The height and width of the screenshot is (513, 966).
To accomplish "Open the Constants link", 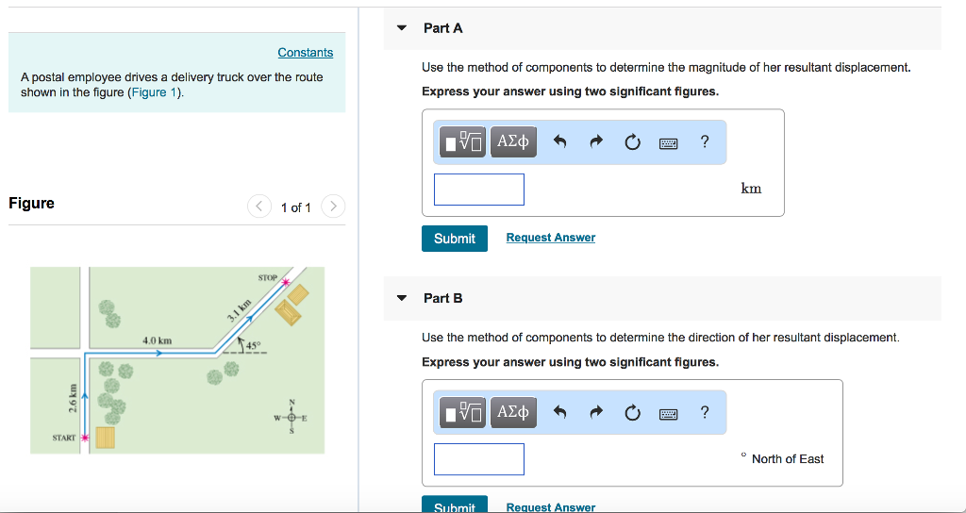I will point(306,53).
